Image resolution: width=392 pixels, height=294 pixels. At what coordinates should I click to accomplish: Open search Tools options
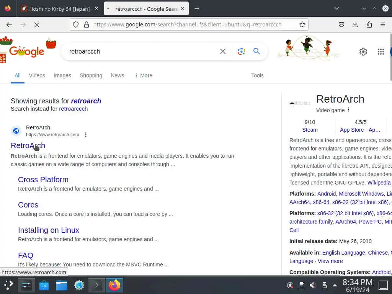point(257,75)
